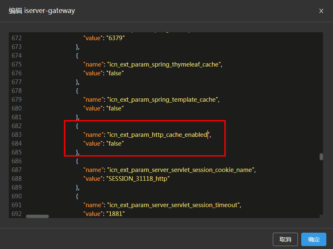Click the closing brace on line 689
The width and height of the screenshot is (333, 249).
[x=77, y=187]
